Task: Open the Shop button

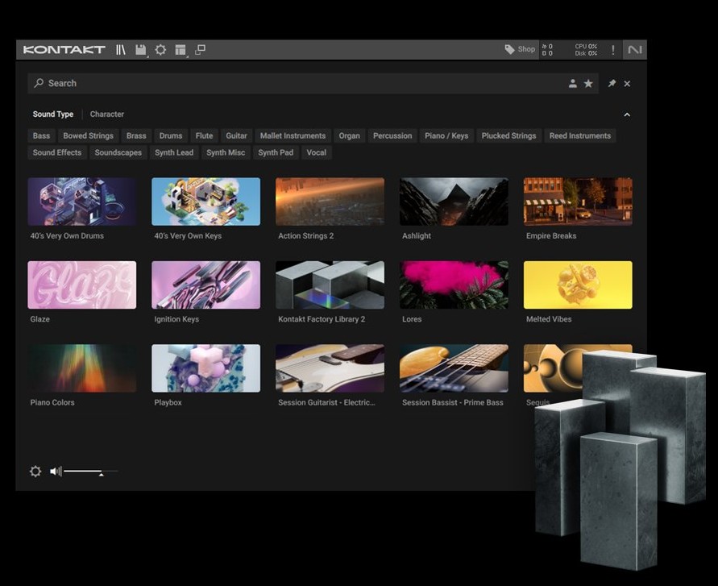Action: (x=520, y=50)
